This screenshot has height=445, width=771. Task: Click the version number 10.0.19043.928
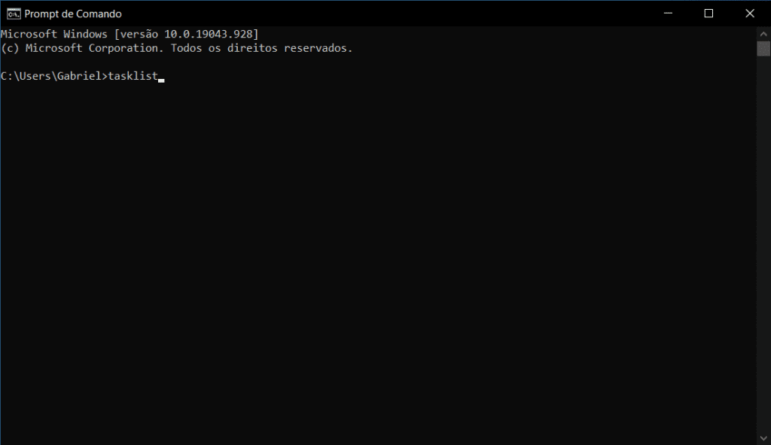pos(209,35)
